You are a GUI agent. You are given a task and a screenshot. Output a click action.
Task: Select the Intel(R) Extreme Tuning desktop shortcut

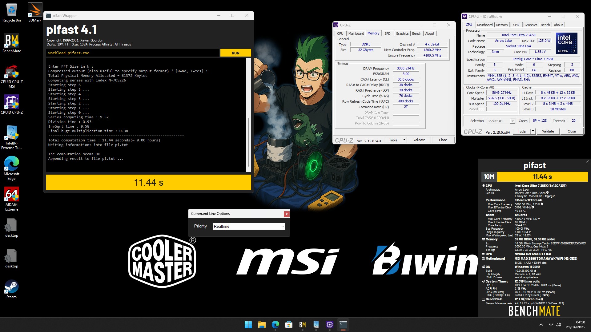coord(11,137)
